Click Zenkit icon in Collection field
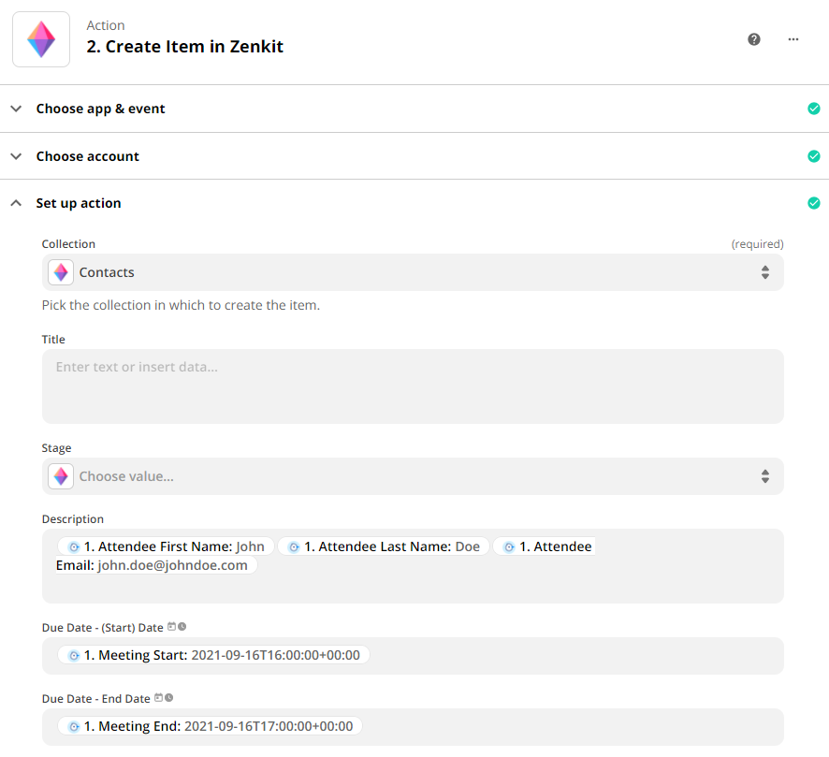The width and height of the screenshot is (829, 757). [x=61, y=272]
